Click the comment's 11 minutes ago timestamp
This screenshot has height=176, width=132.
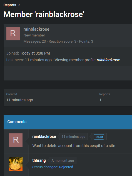tap(74, 137)
